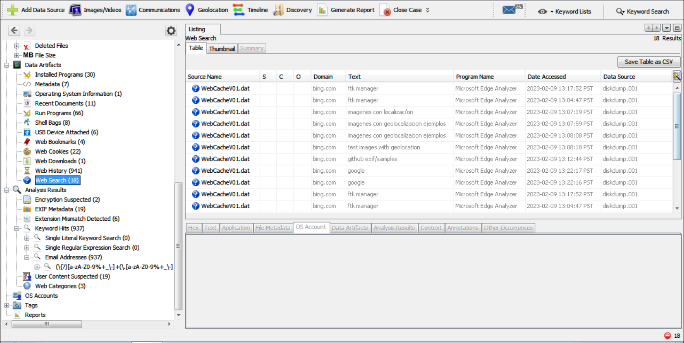Open the listing tab list dropdown arrow
Screen dimensions: 684x343
(666, 28)
